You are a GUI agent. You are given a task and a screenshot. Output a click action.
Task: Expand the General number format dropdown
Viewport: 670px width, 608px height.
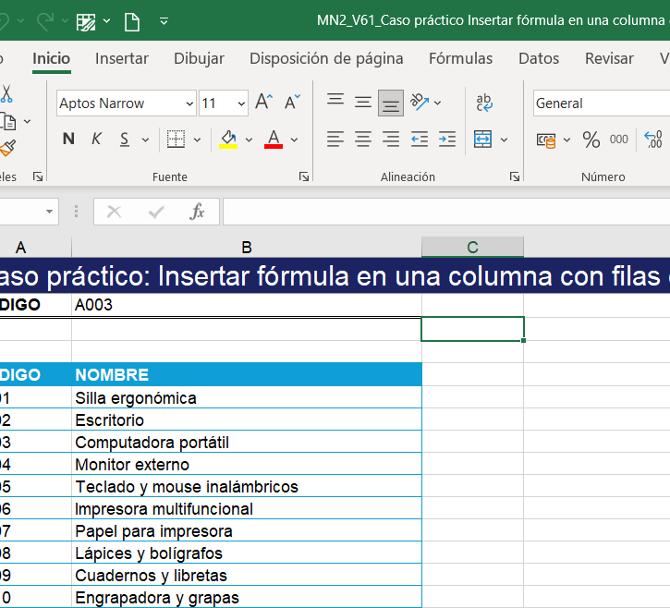601,103
